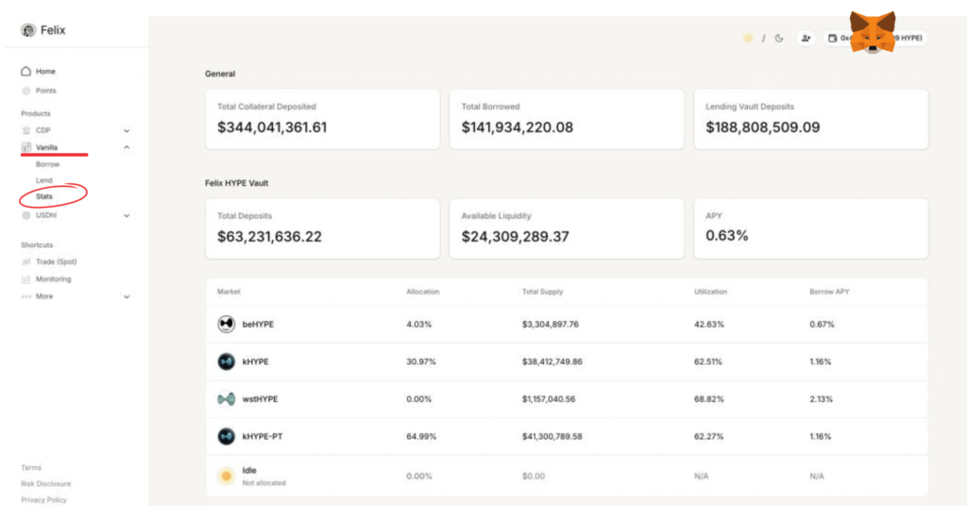967x506 pixels.
Task: Click the kHYPE-PT token icon
Action: click(226, 436)
